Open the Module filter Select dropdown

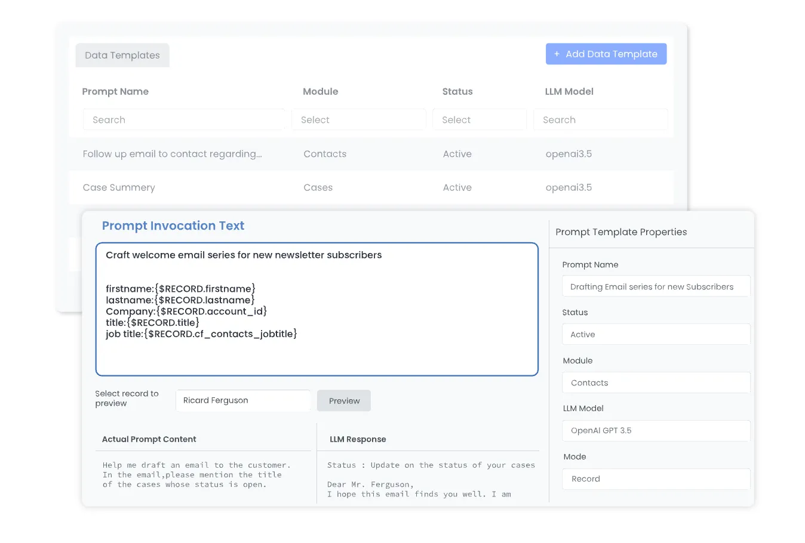tap(359, 119)
